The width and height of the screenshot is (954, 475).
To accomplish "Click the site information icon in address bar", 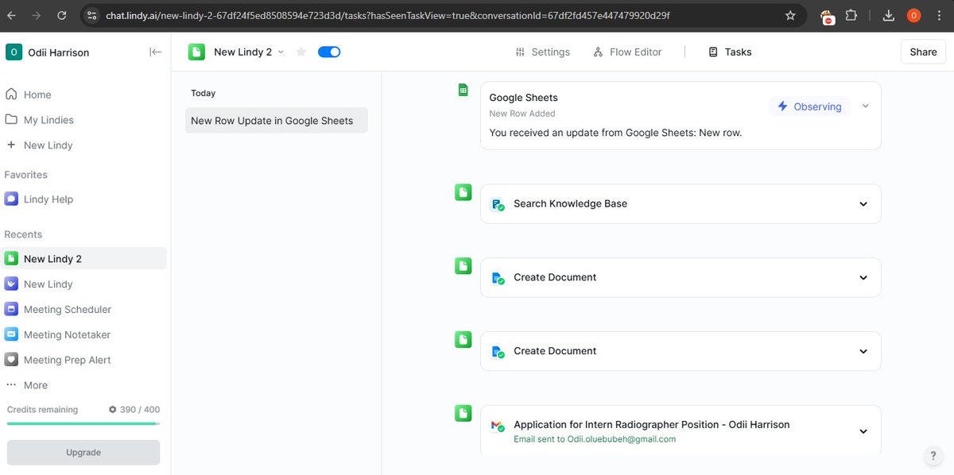I will click(92, 15).
